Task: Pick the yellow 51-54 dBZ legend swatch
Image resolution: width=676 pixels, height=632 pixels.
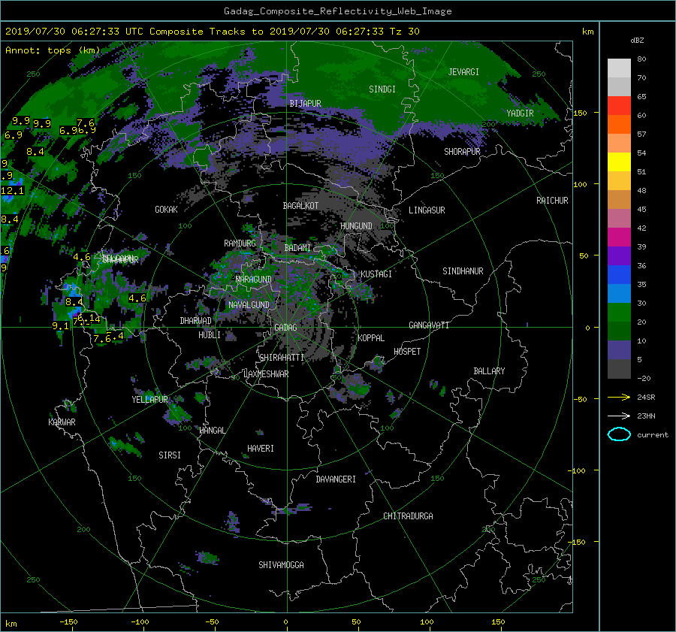Action: [619, 162]
